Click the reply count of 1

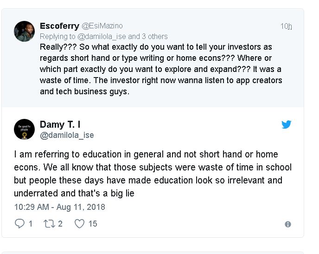point(31,224)
